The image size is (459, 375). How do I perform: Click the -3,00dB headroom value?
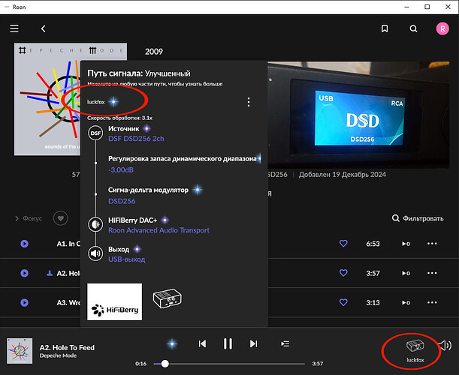(x=121, y=169)
